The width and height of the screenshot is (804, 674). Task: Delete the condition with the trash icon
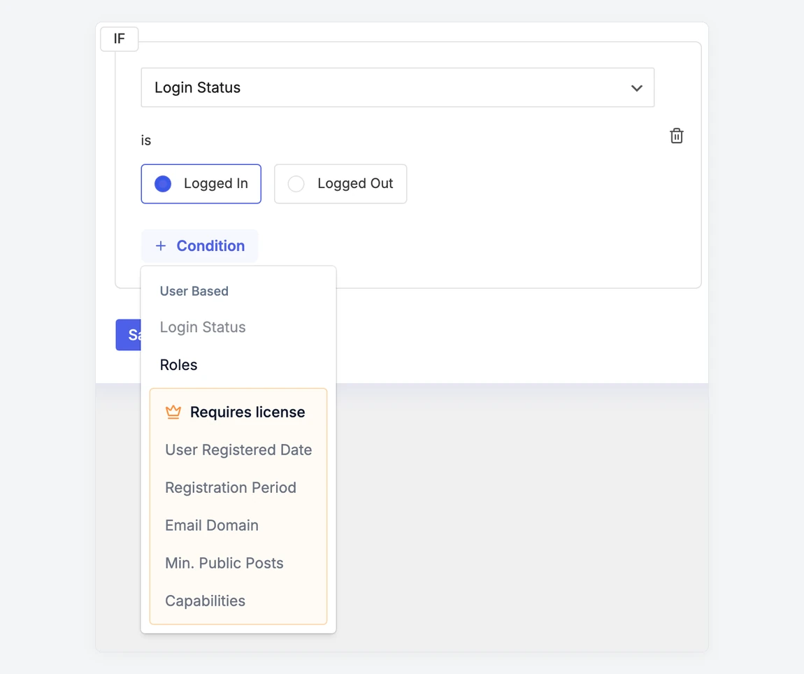[x=676, y=136]
